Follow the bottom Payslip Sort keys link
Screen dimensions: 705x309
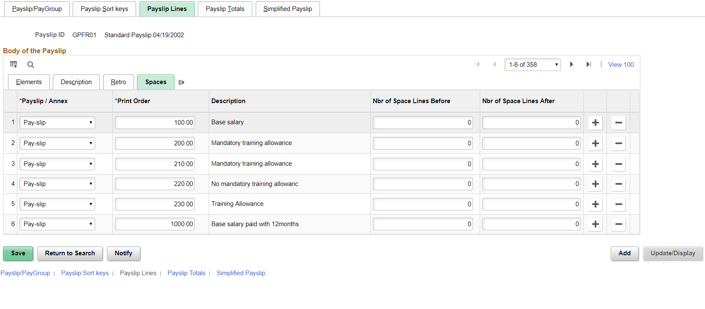tap(85, 273)
